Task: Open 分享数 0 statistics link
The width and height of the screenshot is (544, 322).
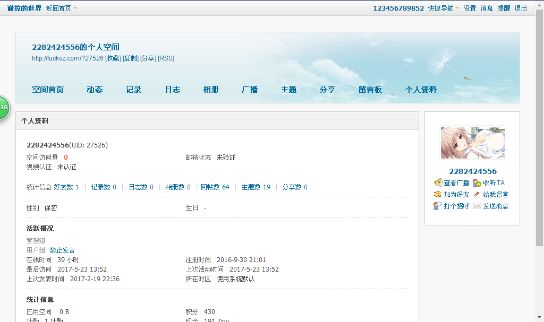Action: click(x=295, y=187)
